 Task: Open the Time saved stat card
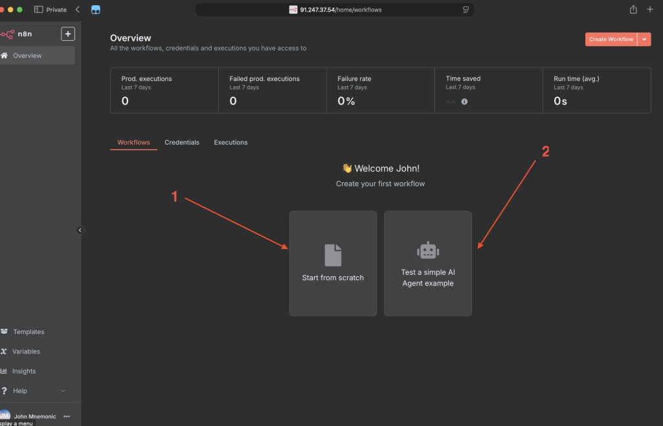point(489,90)
